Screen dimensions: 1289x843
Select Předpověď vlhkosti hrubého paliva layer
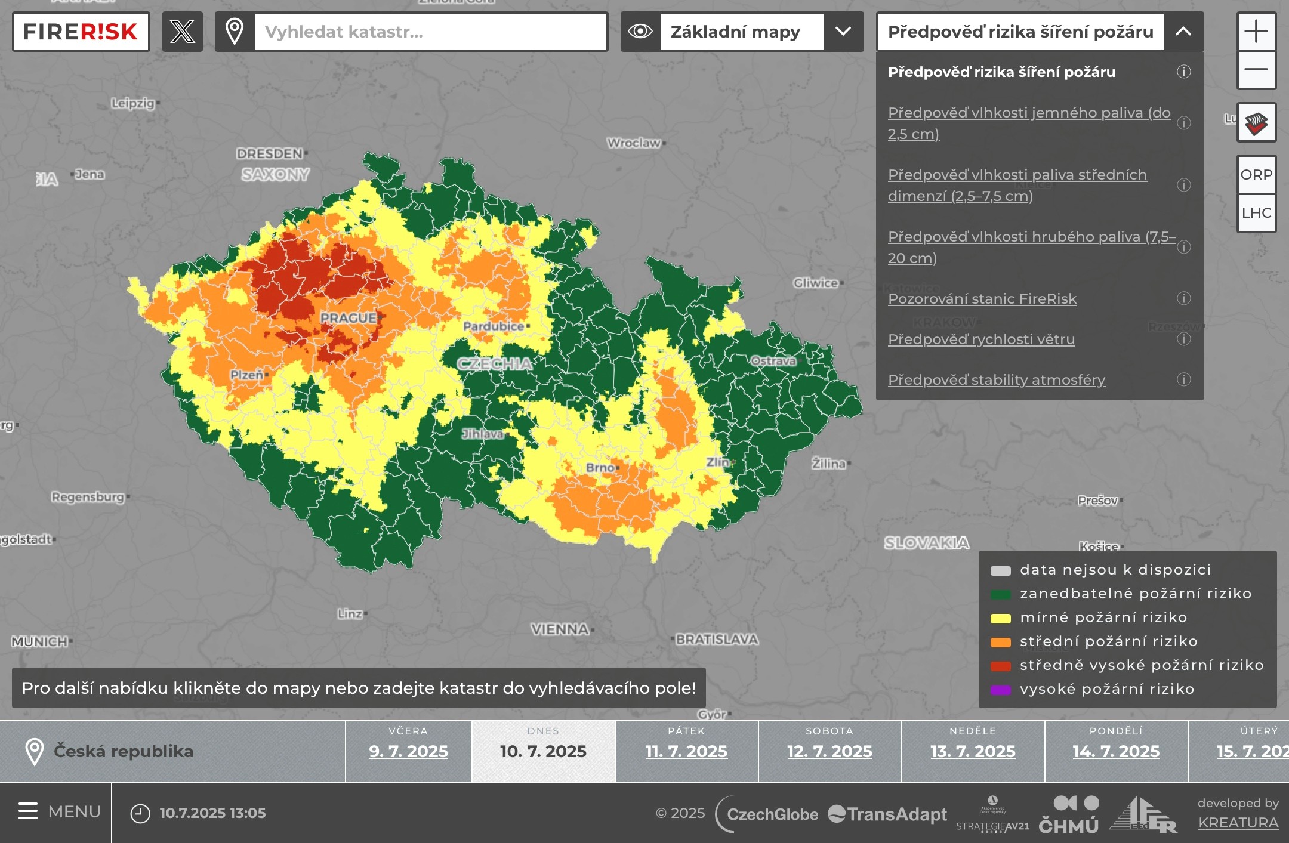tap(1032, 247)
